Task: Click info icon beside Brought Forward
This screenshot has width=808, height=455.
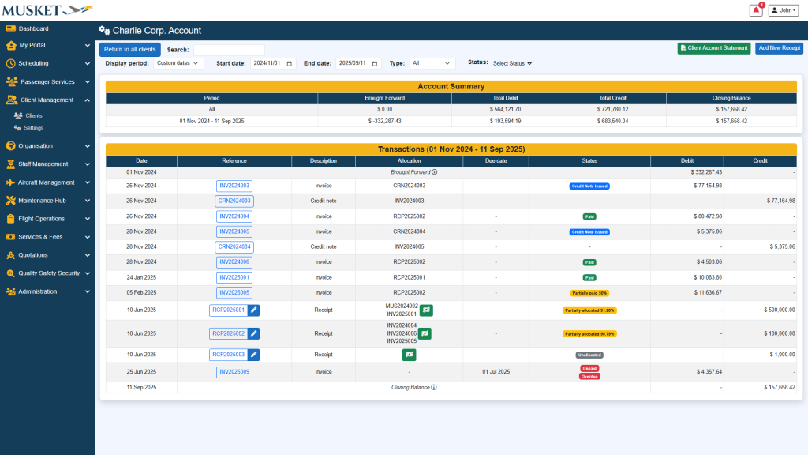Action: click(434, 171)
